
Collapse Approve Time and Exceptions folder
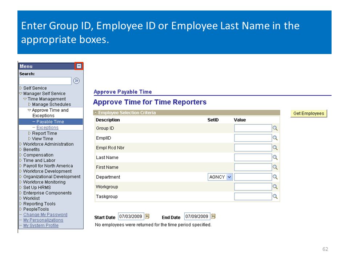[29, 110]
